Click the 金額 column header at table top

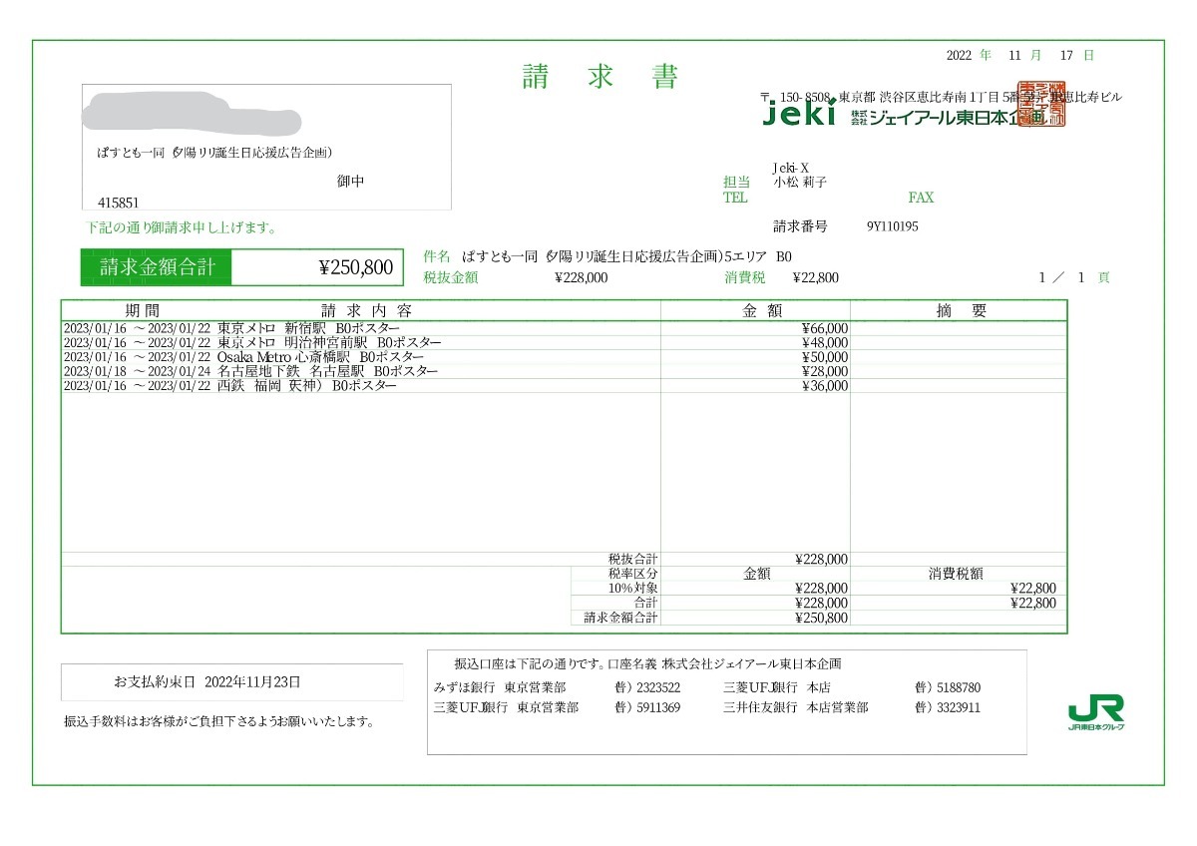point(764,310)
